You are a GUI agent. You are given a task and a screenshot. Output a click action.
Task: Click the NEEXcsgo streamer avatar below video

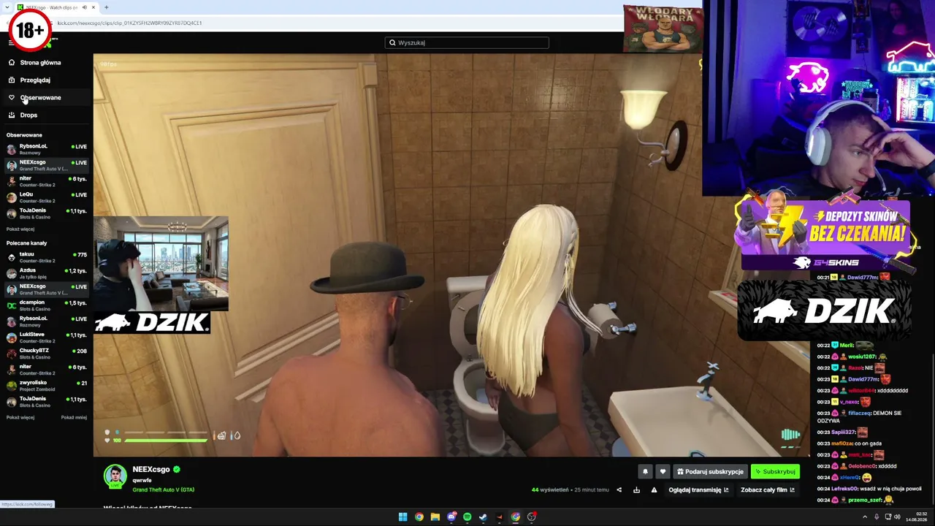pyautogui.click(x=115, y=476)
